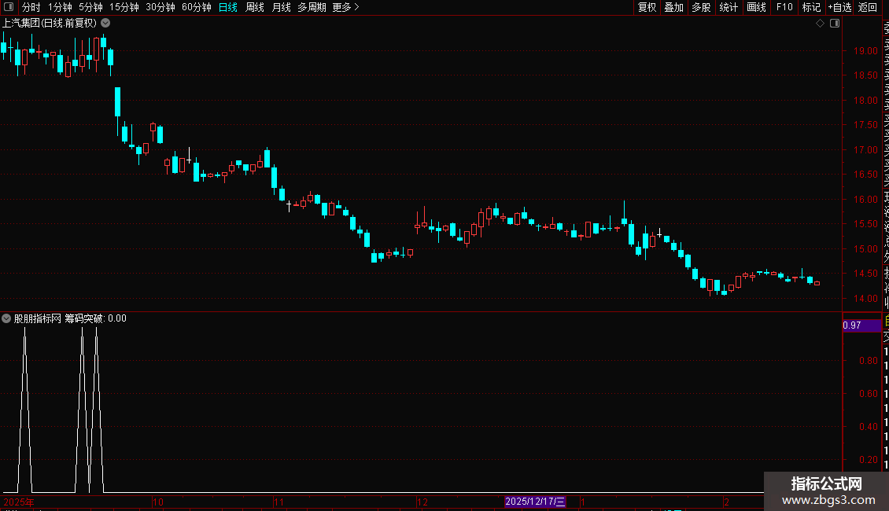Open the 多股 multi-stock view
Image resolution: width=889 pixels, height=511 pixels.
[x=701, y=7]
